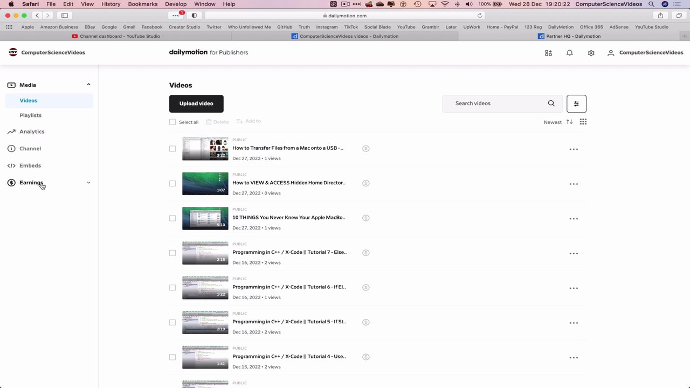The height and width of the screenshot is (388, 690).
Task: Select checkbox for 10 THINGS You Never Knew video
Action: point(172,218)
